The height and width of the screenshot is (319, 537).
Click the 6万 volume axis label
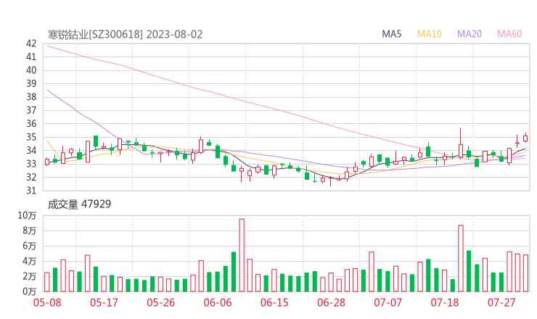point(30,246)
